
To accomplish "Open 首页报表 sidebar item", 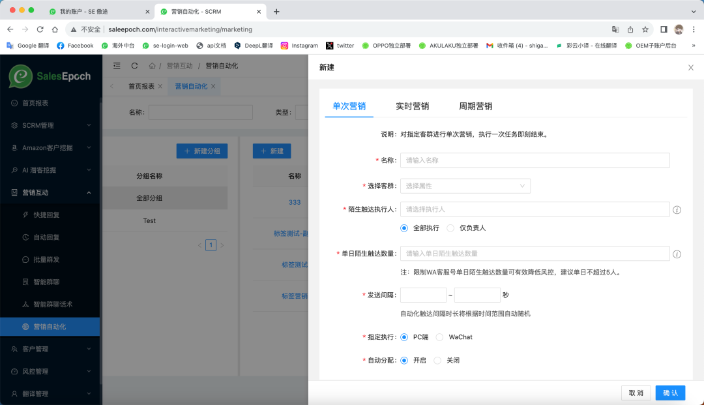I will click(50, 103).
